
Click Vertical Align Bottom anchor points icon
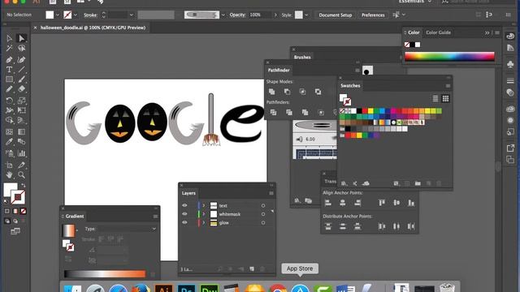[411, 203]
